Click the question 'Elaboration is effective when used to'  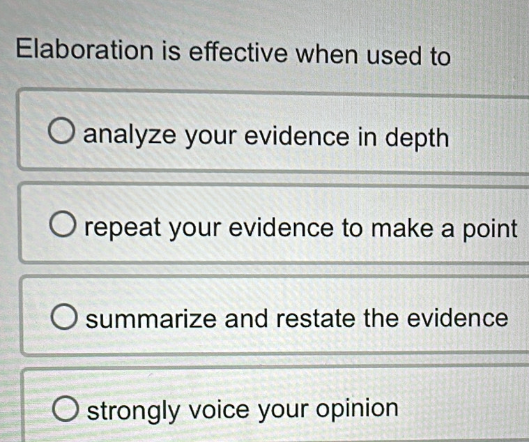click(x=233, y=53)
